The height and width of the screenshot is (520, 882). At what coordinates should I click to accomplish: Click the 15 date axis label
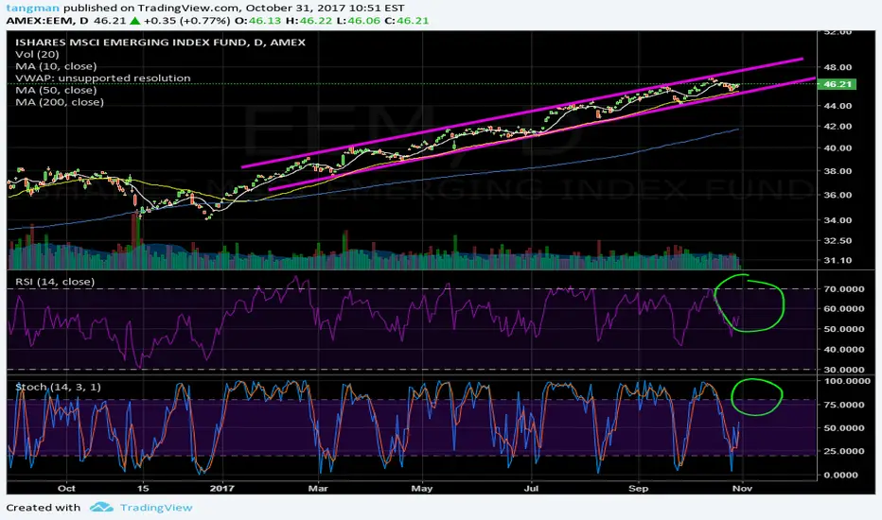(x=144, y=488)
